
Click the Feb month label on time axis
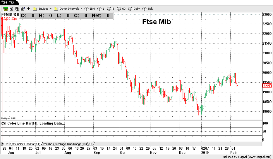pyautogui.click(x=233, y=153)
